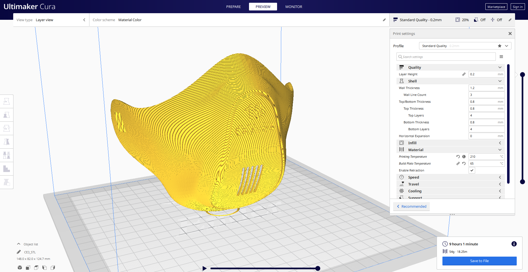
Task: Select the Move tool in left toolbar
Action: (7, 101)
